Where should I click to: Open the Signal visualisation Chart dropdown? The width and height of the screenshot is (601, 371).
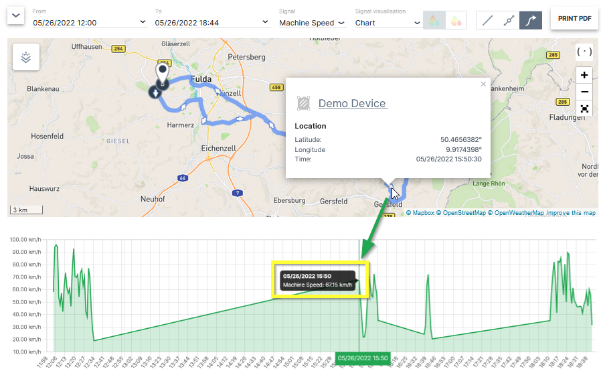(388, 23)
